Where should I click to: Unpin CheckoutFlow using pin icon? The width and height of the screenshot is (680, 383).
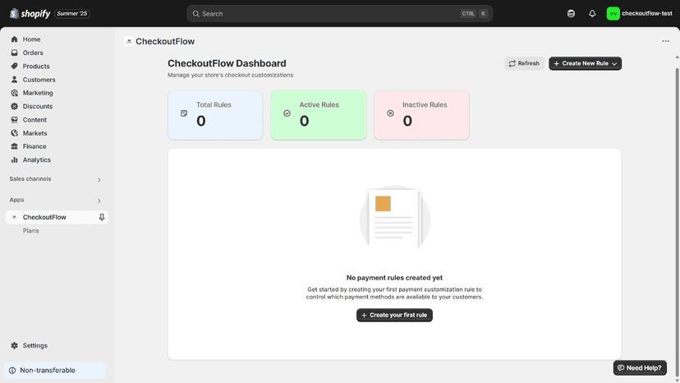coord(102,217)
